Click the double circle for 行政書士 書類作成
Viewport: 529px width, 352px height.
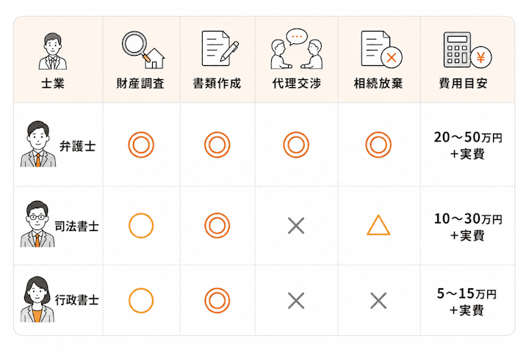[217, 301]
